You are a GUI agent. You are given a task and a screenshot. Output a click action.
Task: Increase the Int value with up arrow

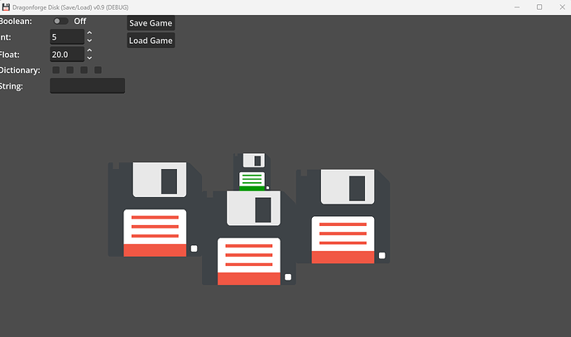[x=89, y=33]
